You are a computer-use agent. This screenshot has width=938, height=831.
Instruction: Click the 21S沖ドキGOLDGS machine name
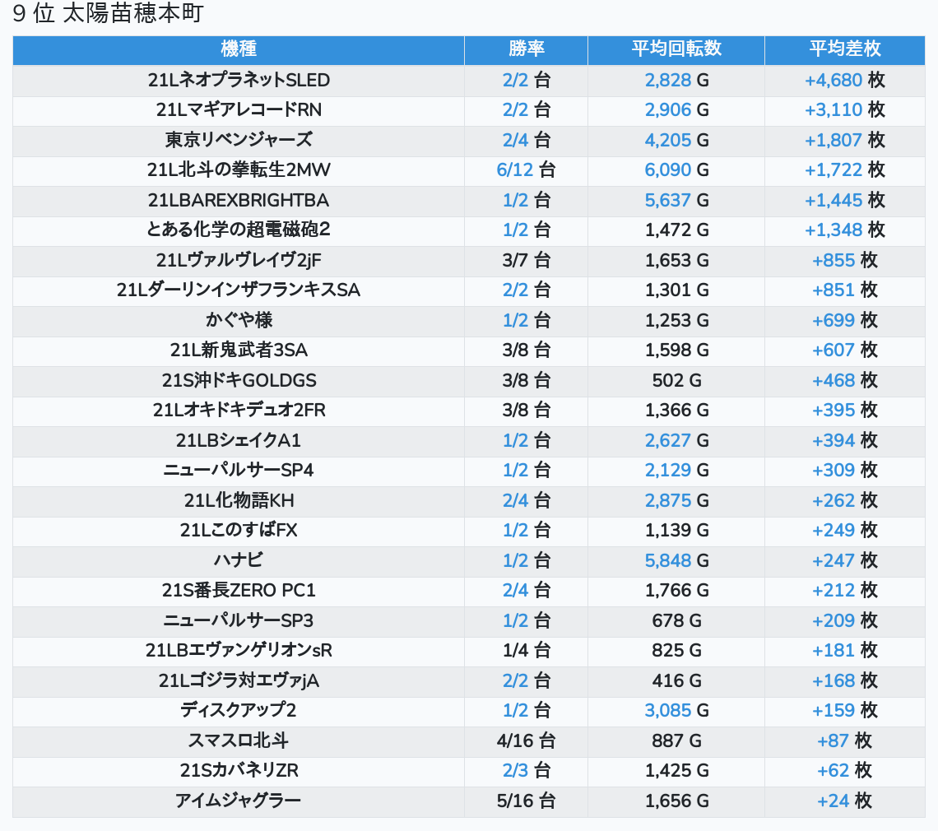pyautogui.click(x=239, y=380)
